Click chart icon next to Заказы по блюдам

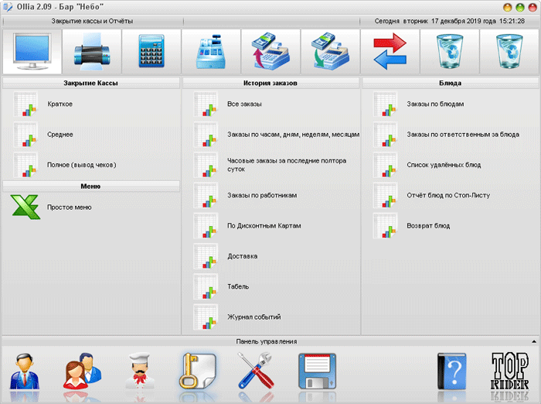click(385, 104)
